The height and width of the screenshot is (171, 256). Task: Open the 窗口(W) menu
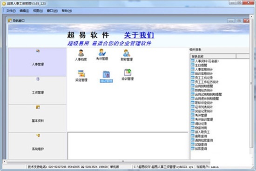pos(52,11)
